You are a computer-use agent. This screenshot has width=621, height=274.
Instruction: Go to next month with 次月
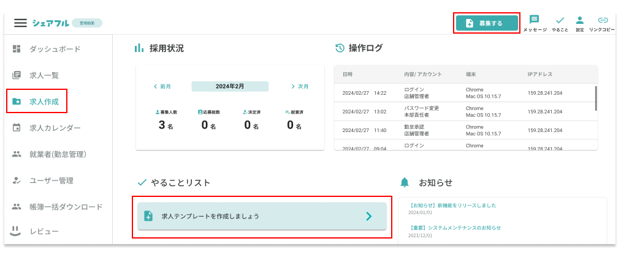(x=300, y=86)
